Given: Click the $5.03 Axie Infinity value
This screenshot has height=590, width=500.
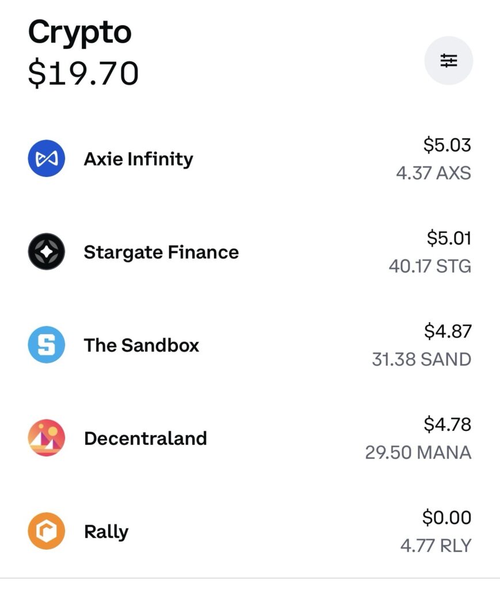Looking at the screenshot, I should click(447, 145).
